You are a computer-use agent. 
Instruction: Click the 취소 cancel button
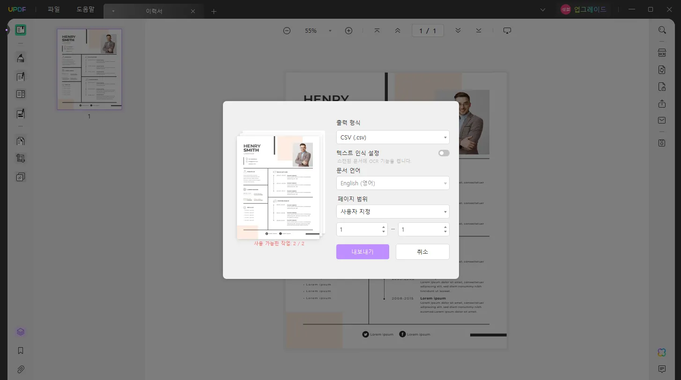tap(422, 252)
